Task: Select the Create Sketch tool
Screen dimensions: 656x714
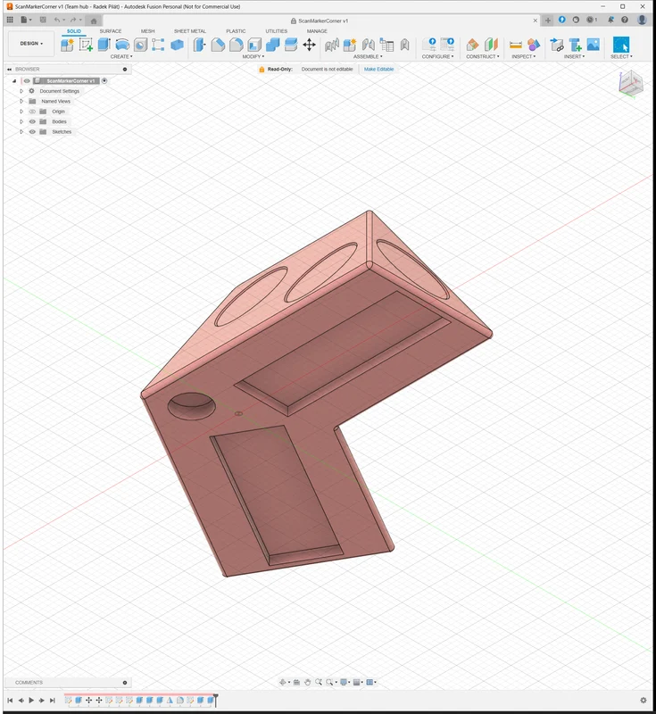Action: pyautogui.click(x=85, y=45)
